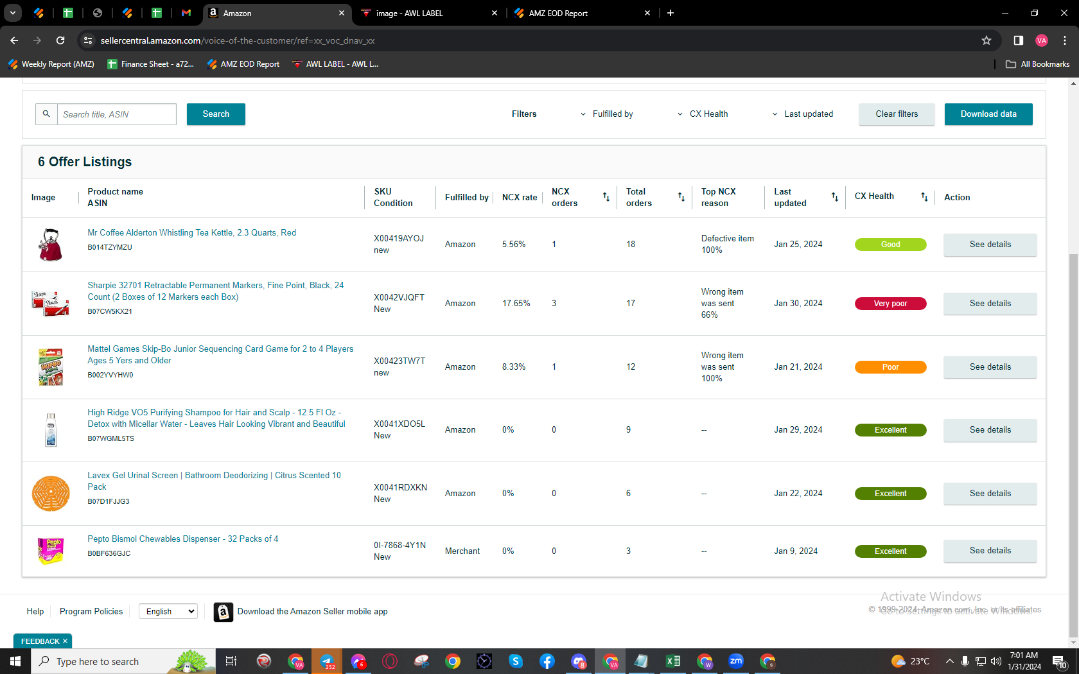Click the Skip-Bo Junior product thumbnail

pyautogui.click(x=51, y=367)
